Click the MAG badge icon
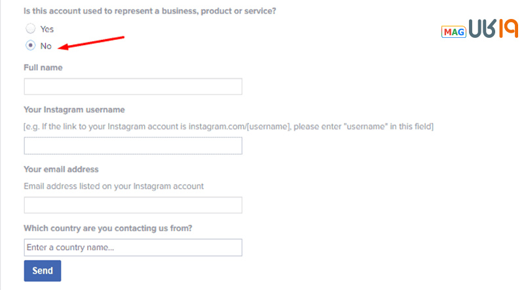This screenshot has width=524, height=290. 453,31
